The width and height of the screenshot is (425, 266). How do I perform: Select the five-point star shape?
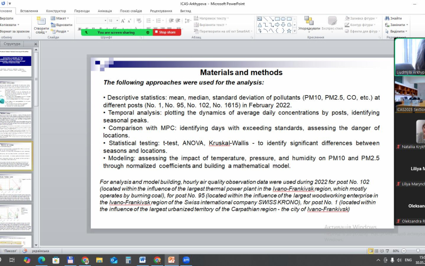tap(289, 31)
